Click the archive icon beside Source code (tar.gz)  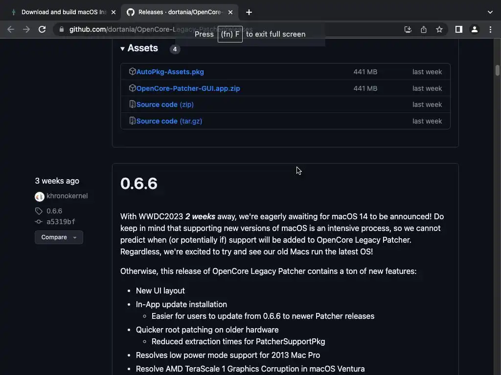(132, 121)
